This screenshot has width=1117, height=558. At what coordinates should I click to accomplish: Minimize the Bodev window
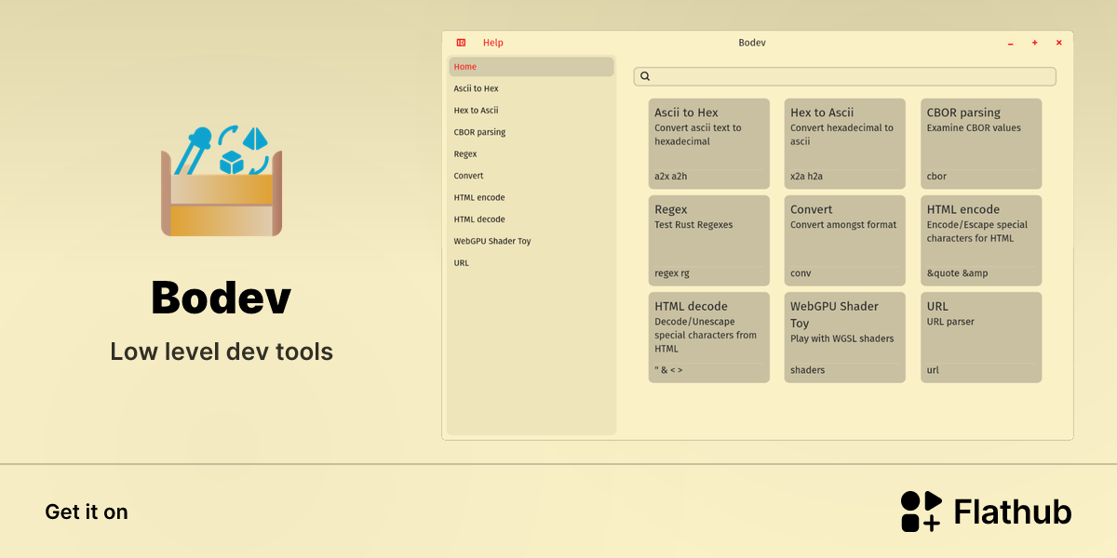(1011, 43)
